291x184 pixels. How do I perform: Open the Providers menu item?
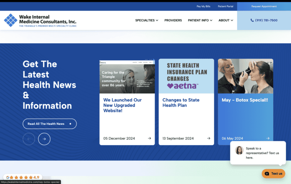click(x=173, y=20)
